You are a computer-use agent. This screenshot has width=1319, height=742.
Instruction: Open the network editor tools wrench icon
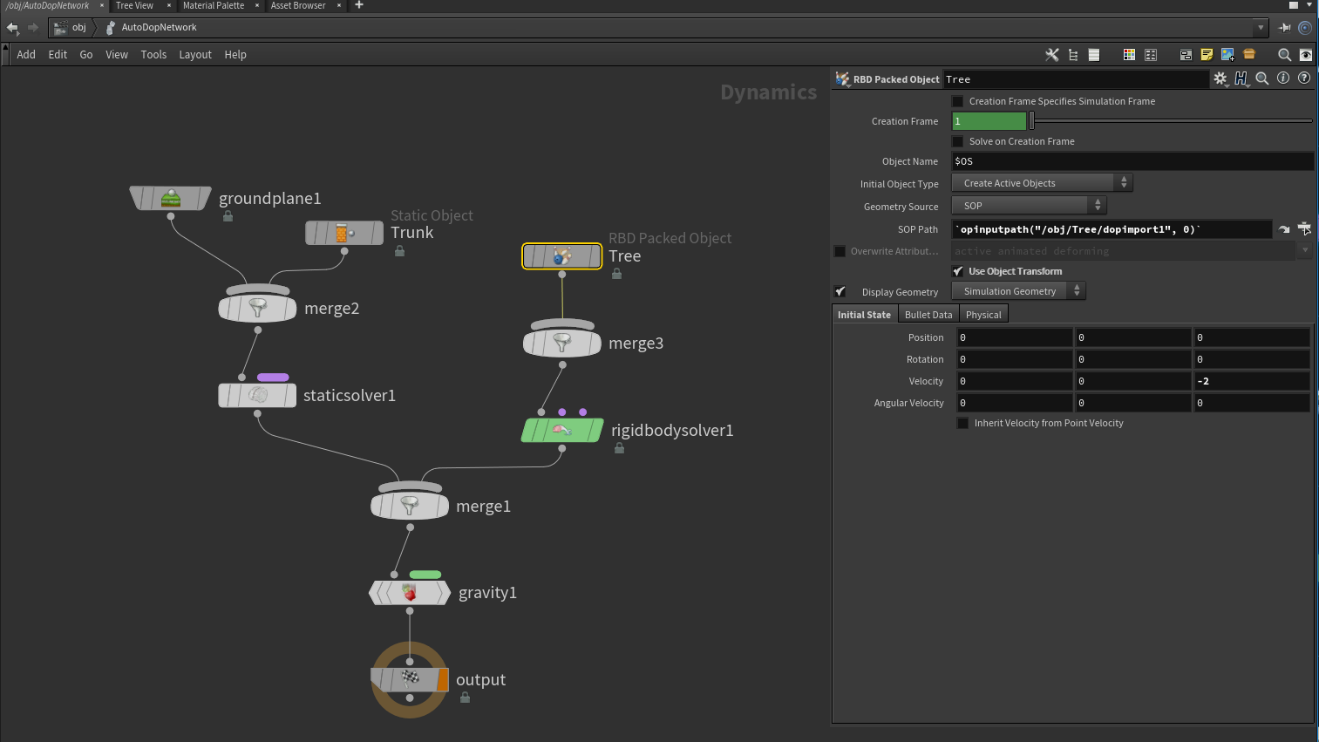1052,54
